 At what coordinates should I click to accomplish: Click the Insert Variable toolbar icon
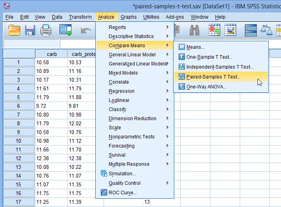click(230, 30)
